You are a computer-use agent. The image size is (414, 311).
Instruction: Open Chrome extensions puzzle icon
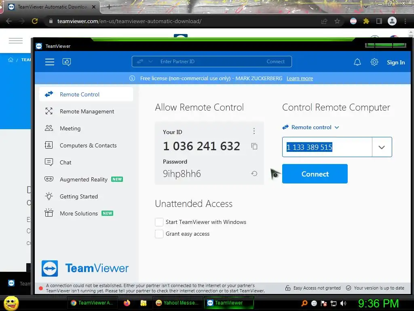366,21
